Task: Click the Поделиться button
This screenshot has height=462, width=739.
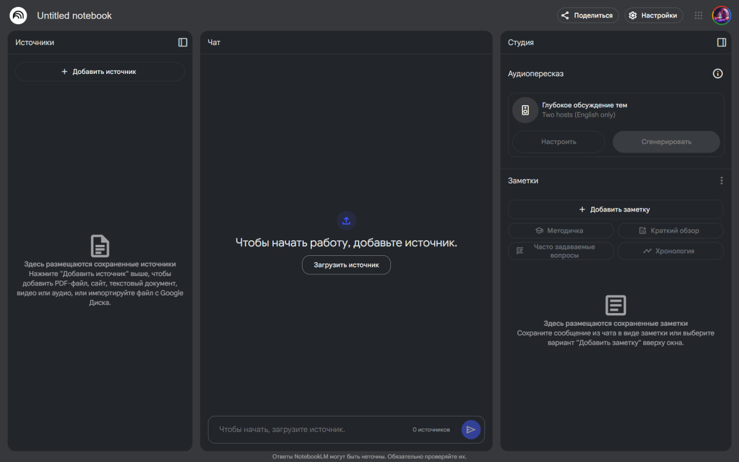Action: [x=588, y=16]
